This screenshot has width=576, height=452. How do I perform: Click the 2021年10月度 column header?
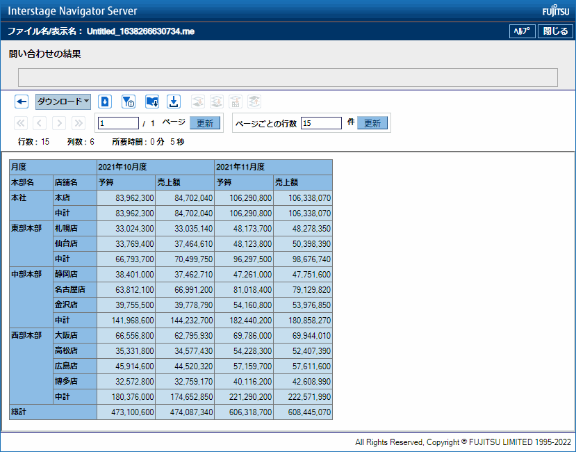point(156,167)
